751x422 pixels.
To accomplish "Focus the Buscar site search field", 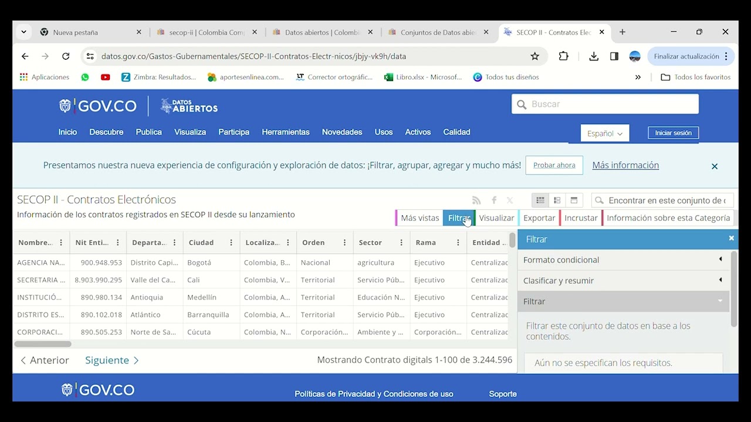I will [605, 104].
